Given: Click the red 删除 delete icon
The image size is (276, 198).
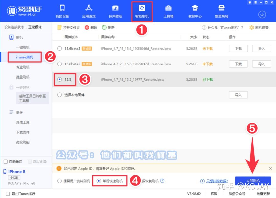Looking at the screenshot, I should pos(87,28).
